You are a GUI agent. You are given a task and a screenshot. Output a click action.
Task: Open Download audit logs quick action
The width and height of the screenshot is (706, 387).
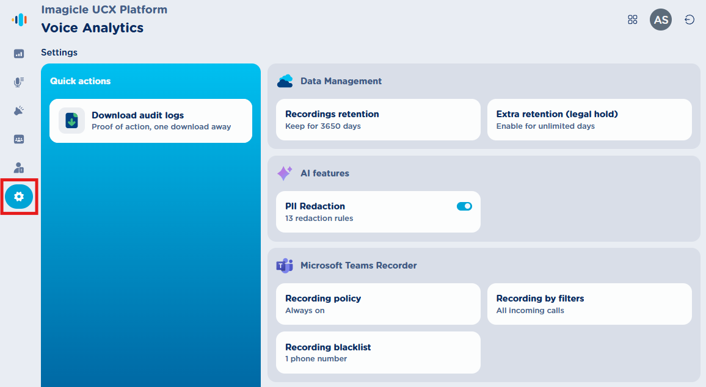151,121
